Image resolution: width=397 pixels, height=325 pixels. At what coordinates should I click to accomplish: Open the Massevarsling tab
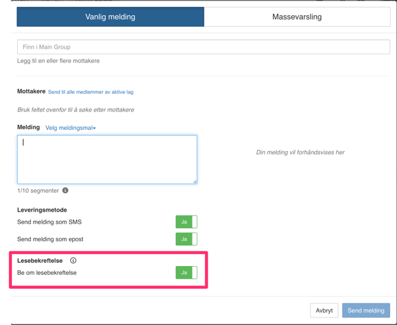297,17
